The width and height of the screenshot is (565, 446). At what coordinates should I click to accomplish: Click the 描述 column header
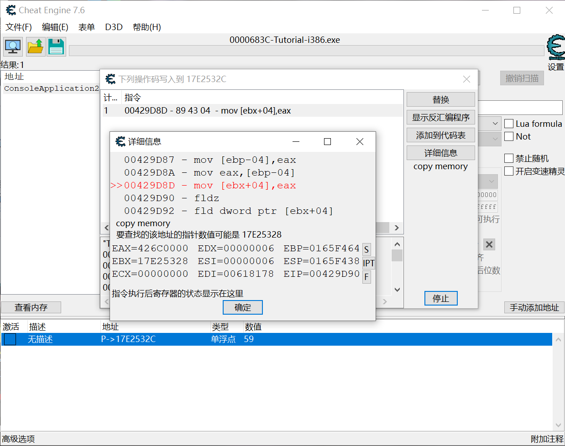click(37, 327)
